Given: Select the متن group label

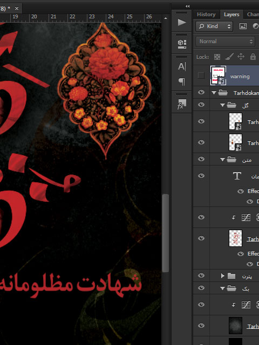Looking at the screenshot, I should coord(247,160).
